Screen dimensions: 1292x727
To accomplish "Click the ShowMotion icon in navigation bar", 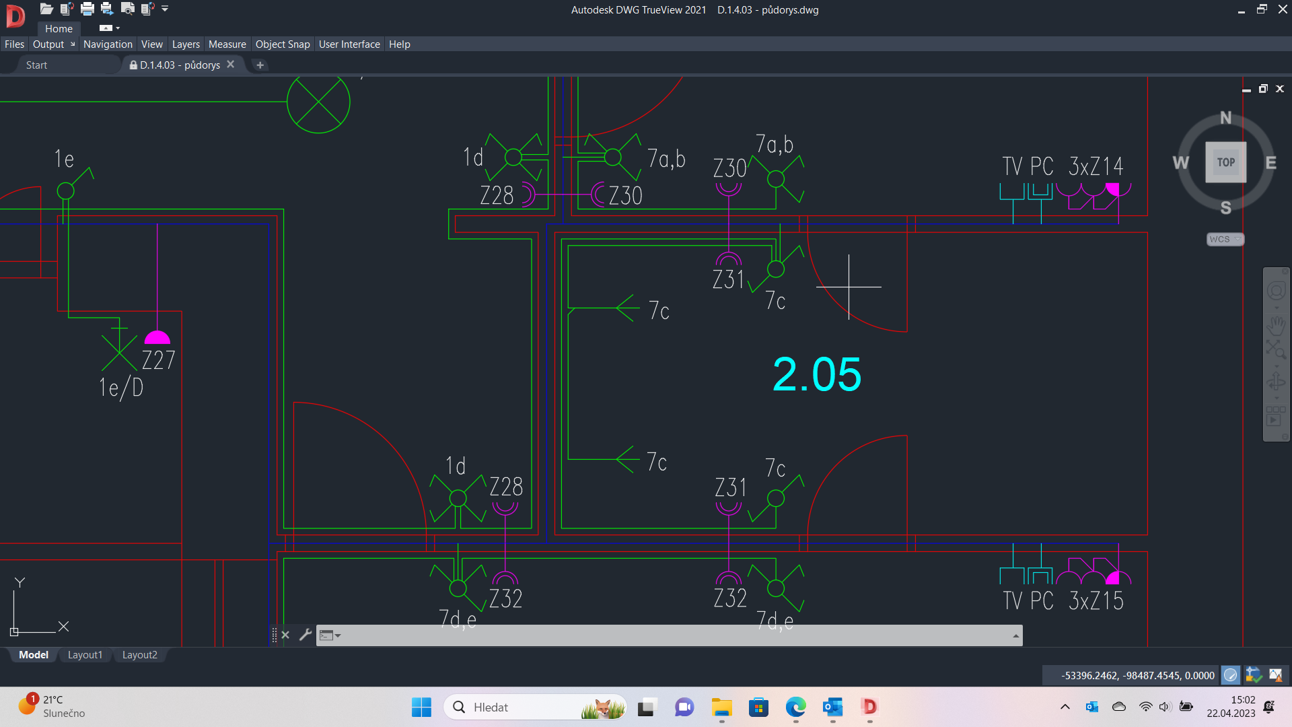I will click(x=1277, y=415).
